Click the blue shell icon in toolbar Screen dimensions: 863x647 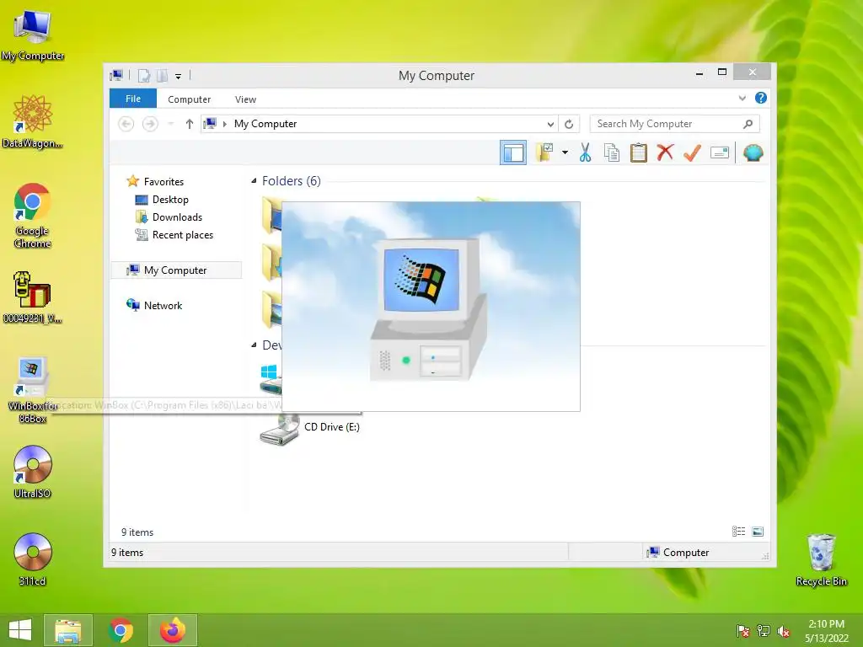pos(753,152)
